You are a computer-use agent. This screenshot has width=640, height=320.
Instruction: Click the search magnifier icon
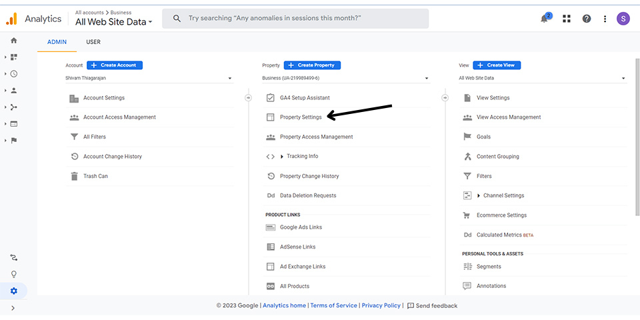(177, 19)
